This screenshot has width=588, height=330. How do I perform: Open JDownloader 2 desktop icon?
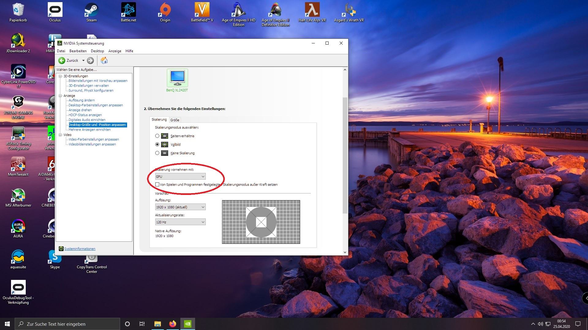coord(18,43)
